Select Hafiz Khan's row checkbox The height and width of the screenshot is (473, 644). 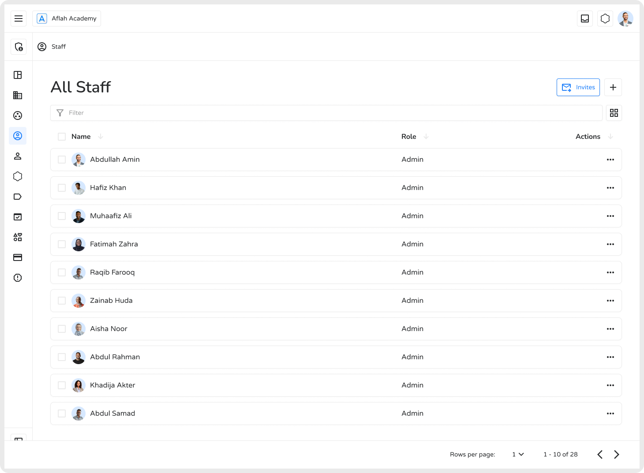[62, 188]
